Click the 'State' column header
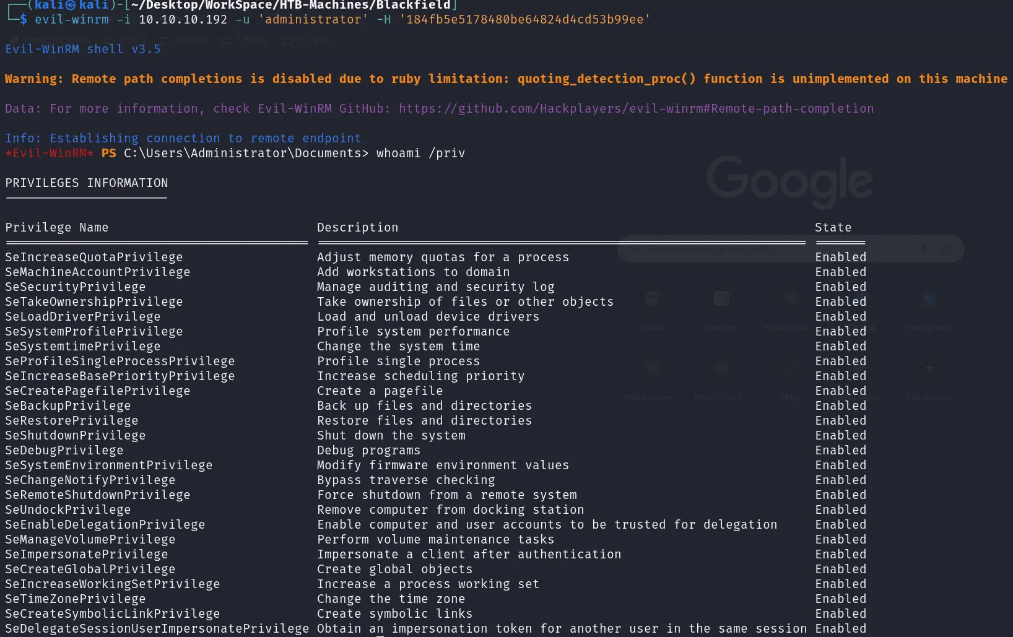 (833, 228)
